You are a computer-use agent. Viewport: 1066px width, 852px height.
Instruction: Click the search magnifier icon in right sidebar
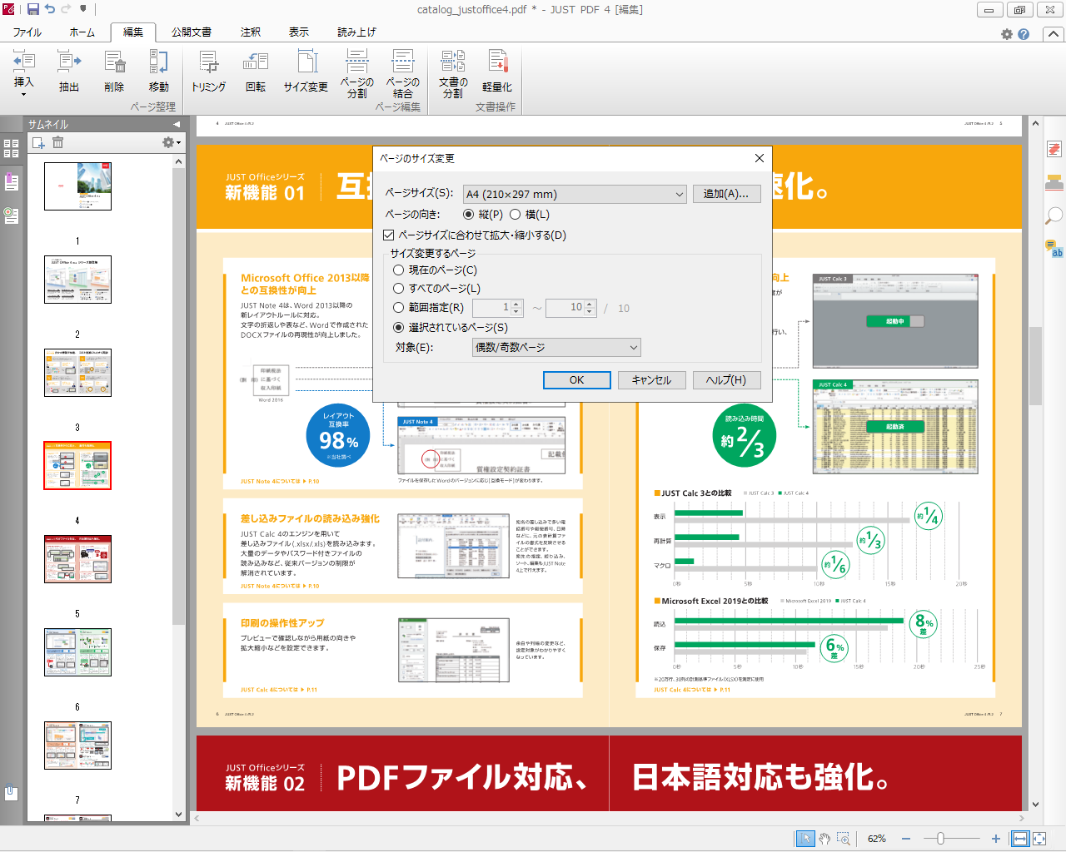click(x=1054, y=215)
